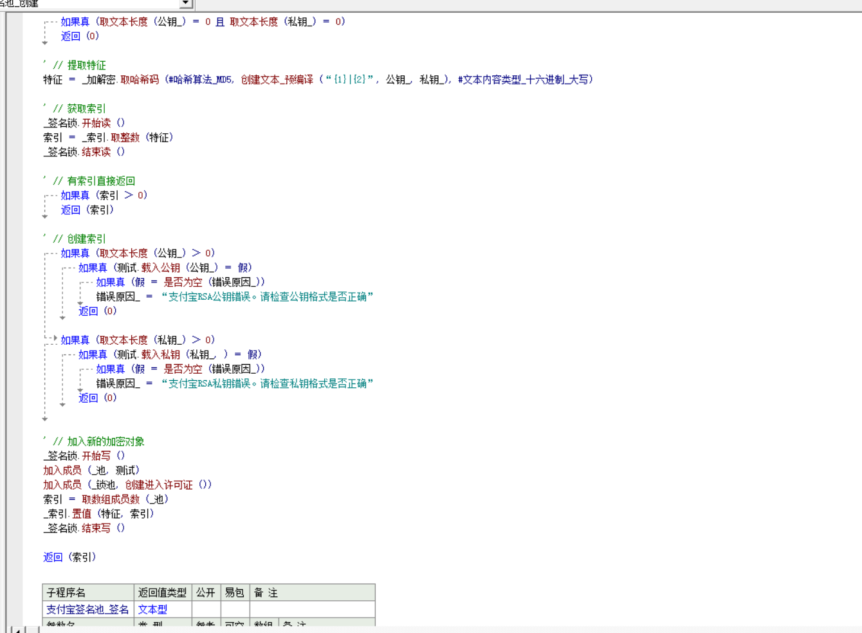Select the constant #哈希算法_MD5
This screenshot has height=633, width=862.
pyautogui.click(x=200, y=80)
